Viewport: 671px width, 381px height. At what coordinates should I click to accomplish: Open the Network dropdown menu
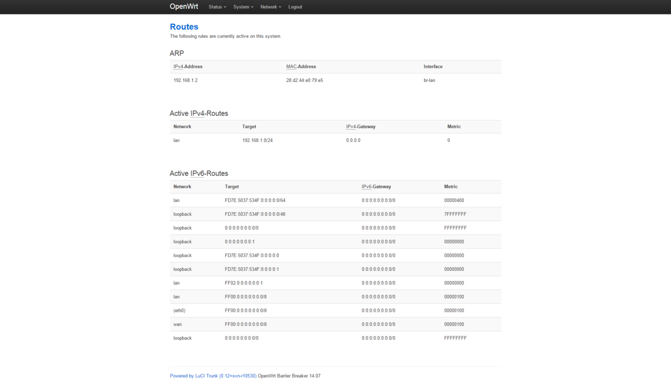point(270,7)
